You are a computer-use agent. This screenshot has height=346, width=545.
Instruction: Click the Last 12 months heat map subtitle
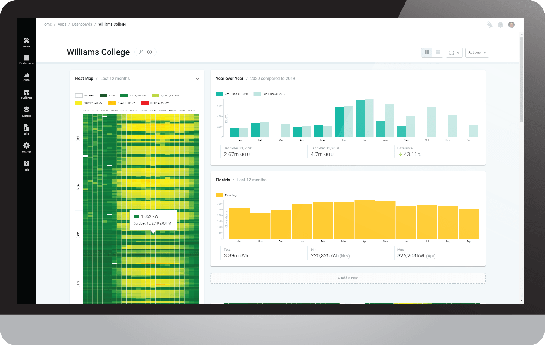pyautogui.click(x=115, y=79)
